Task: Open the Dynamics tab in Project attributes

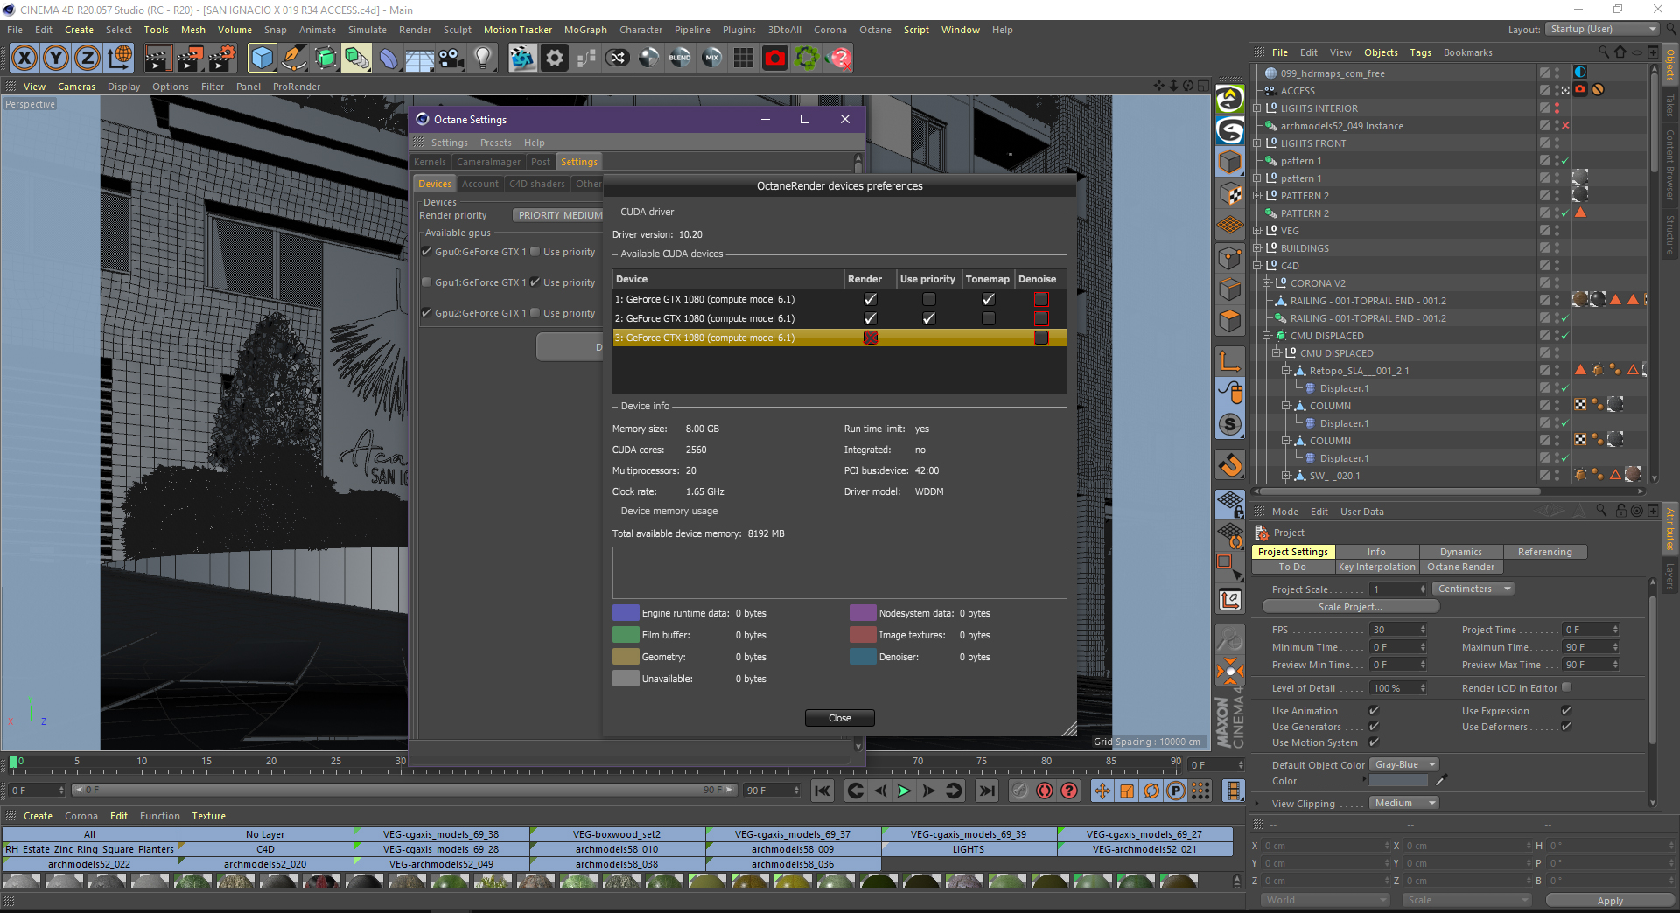Action: click(x=1461, y=552)
